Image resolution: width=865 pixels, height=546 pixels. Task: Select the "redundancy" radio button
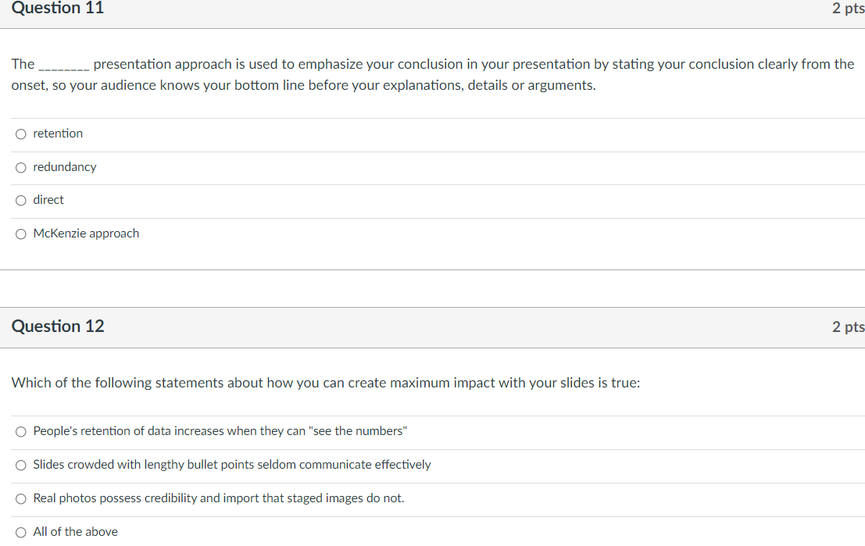(20, 167)
